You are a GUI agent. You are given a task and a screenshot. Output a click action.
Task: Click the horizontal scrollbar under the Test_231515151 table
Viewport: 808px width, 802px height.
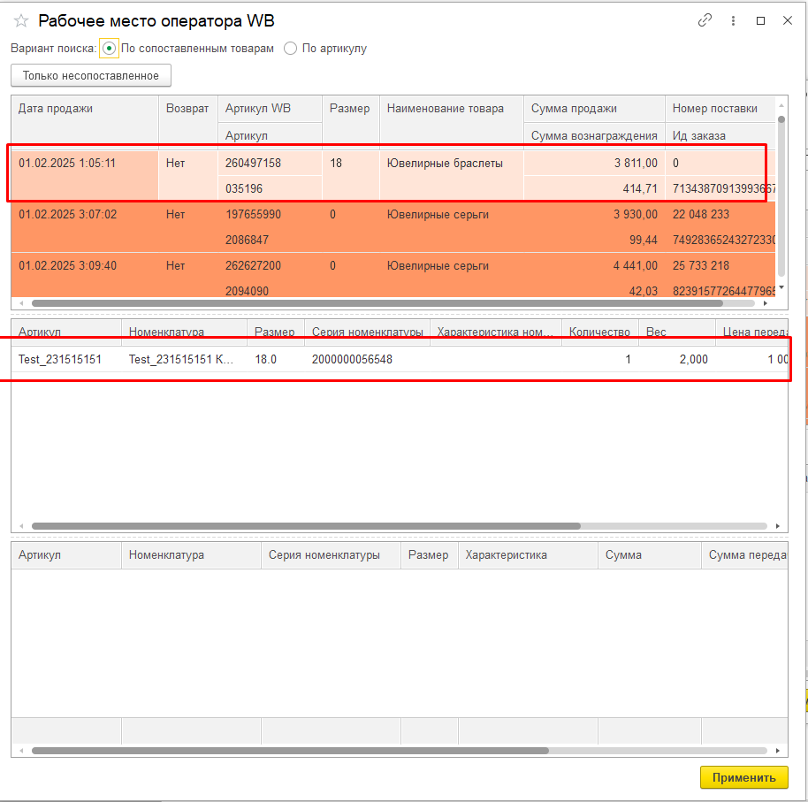point(306,526)
